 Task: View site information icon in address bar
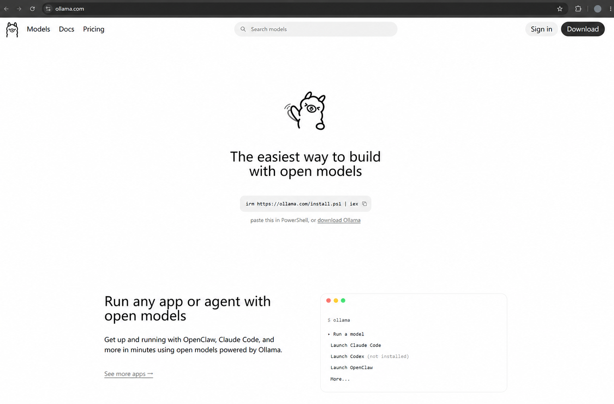point(48,9)
